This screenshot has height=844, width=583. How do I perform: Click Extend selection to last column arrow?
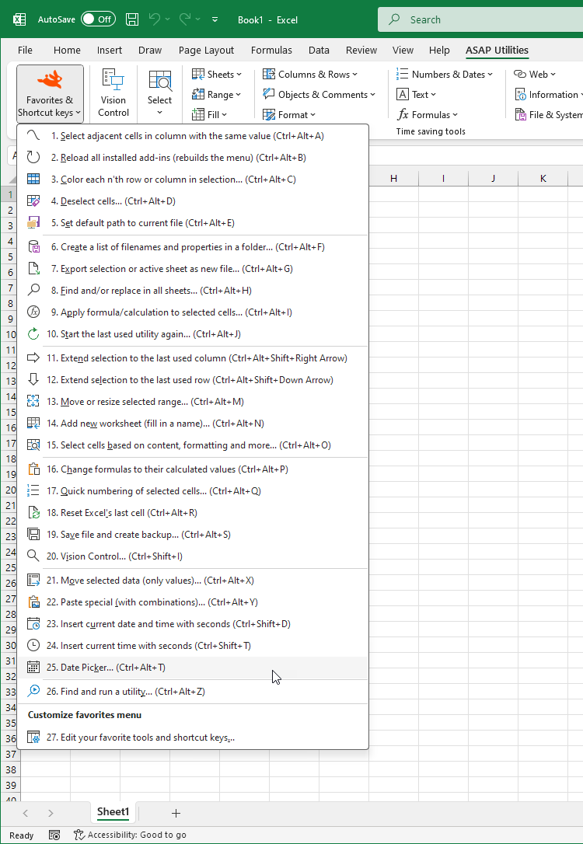click(33, 358)
